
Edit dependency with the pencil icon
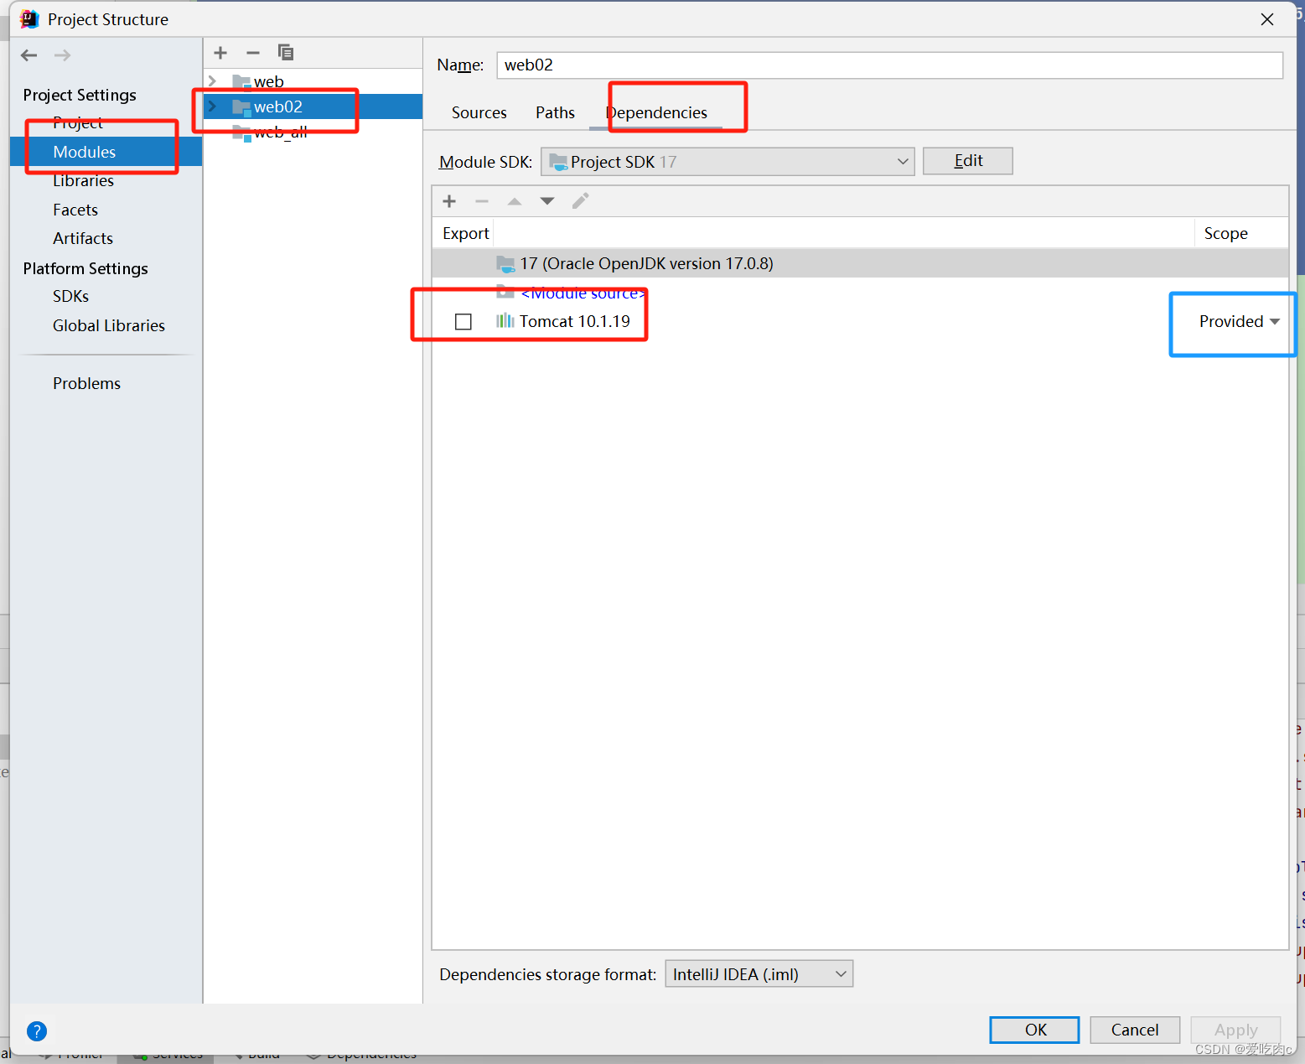click(x=580, y=201)
